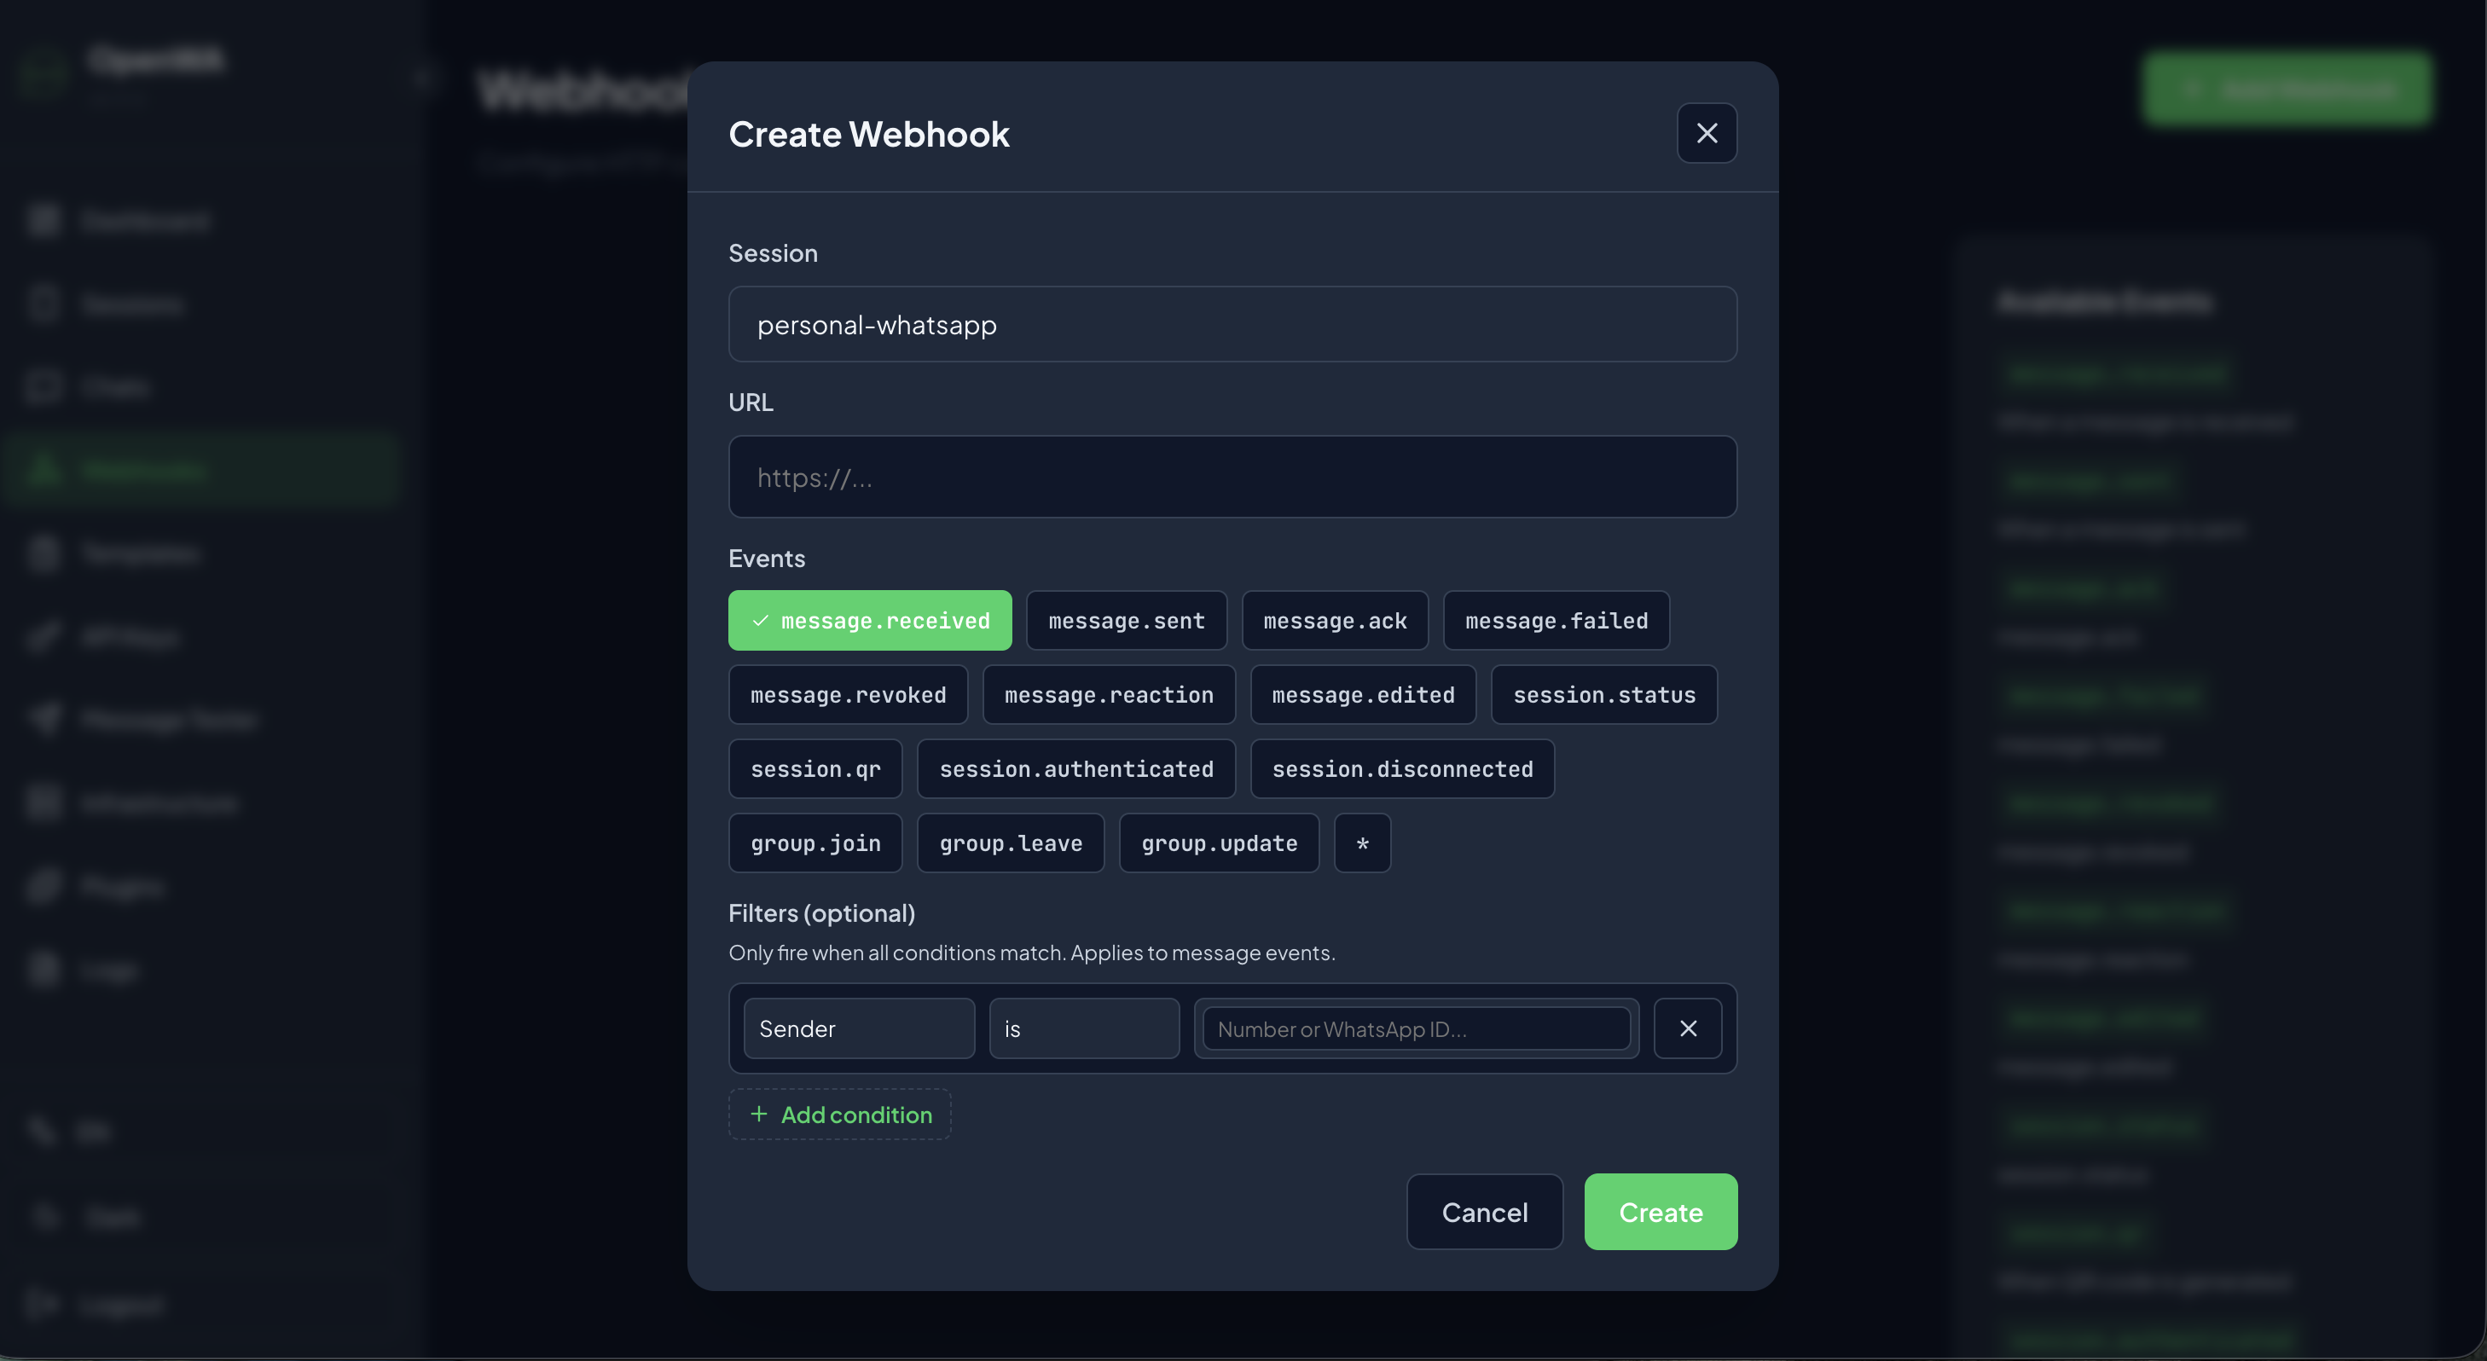Toggle the message.failed event
The height and width of the screenshot is (1361, 2487).
(x=1556, y=621)
